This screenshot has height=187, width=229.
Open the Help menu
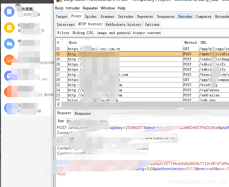122,8
